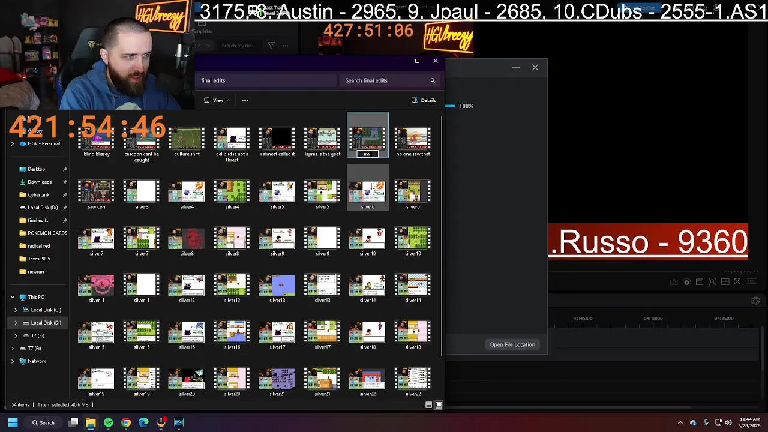Open the See more (three dots) menu
This screenshot has width=768, height=432.
[x=245, y=100]
